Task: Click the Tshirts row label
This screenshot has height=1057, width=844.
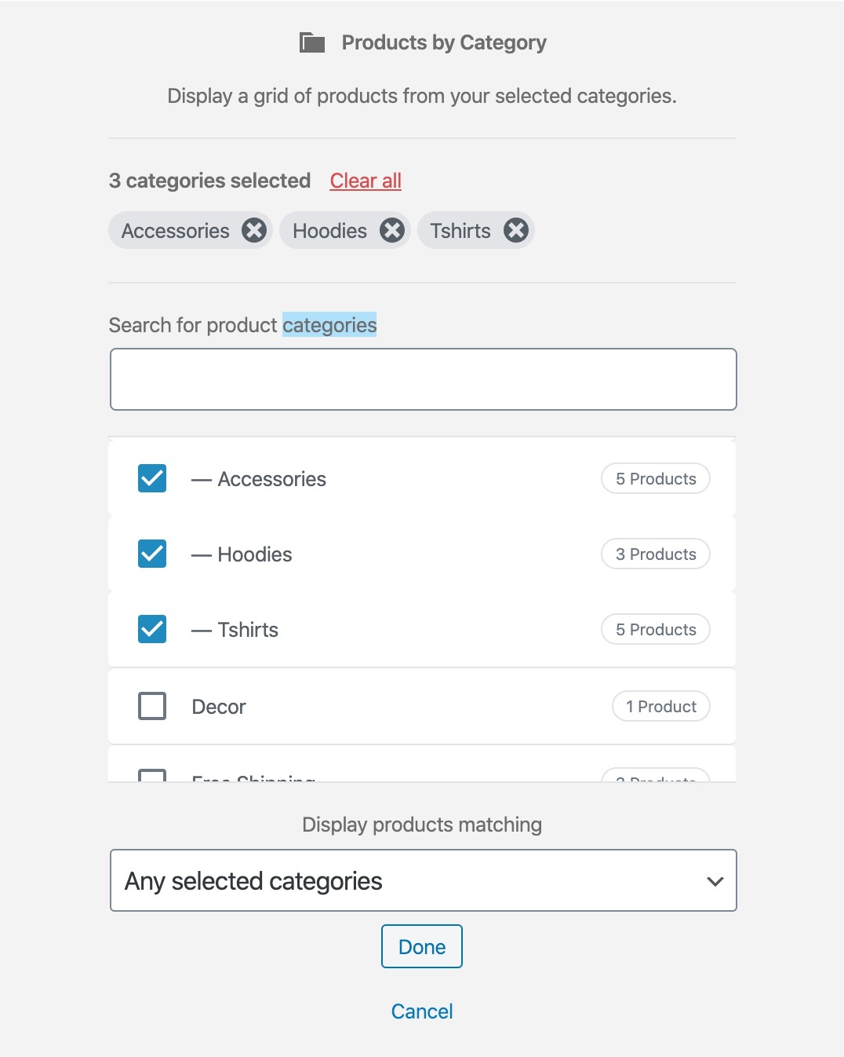Action: click(248, 630)
